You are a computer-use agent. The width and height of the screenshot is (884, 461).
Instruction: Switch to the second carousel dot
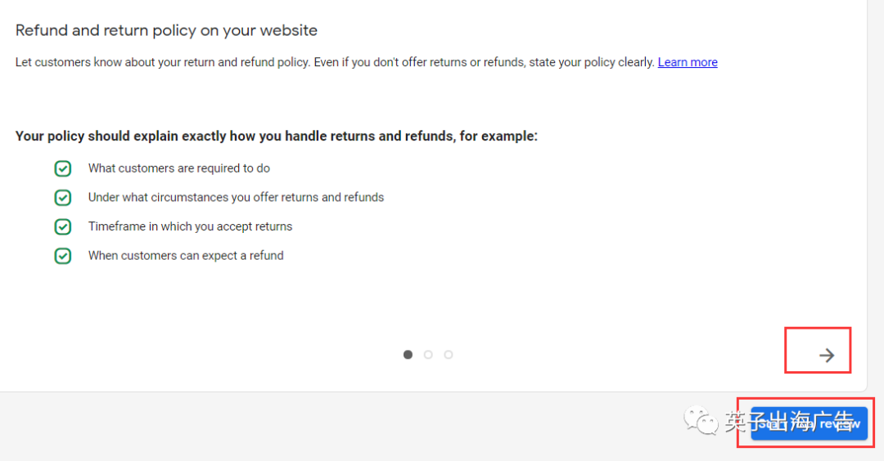pos(428,355)
